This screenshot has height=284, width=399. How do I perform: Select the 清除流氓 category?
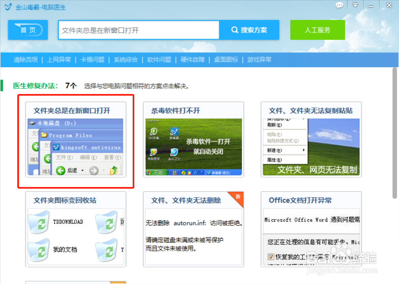[x=26, y=60]
